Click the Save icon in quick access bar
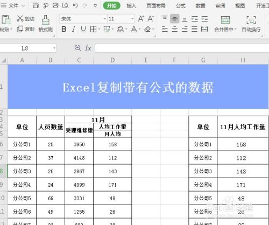 point(36,5)
